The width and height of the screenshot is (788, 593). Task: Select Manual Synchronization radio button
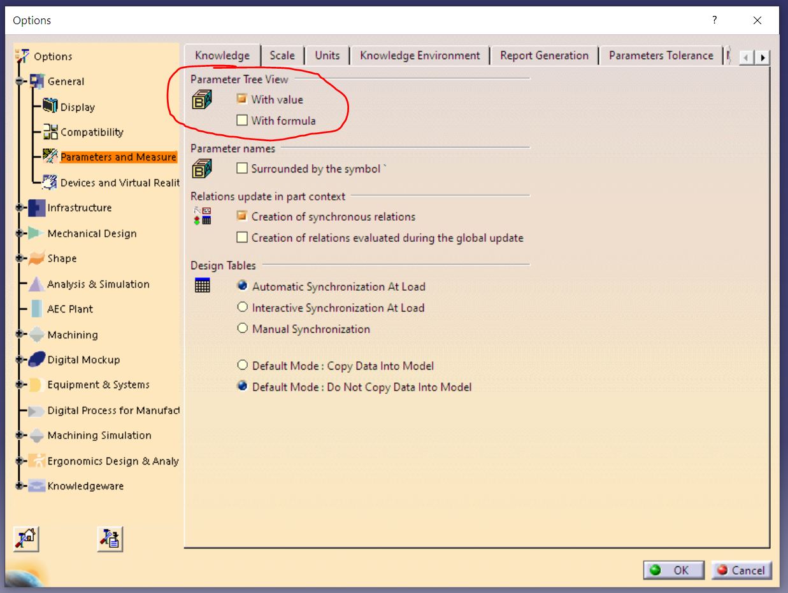click(x=242, y=329)
